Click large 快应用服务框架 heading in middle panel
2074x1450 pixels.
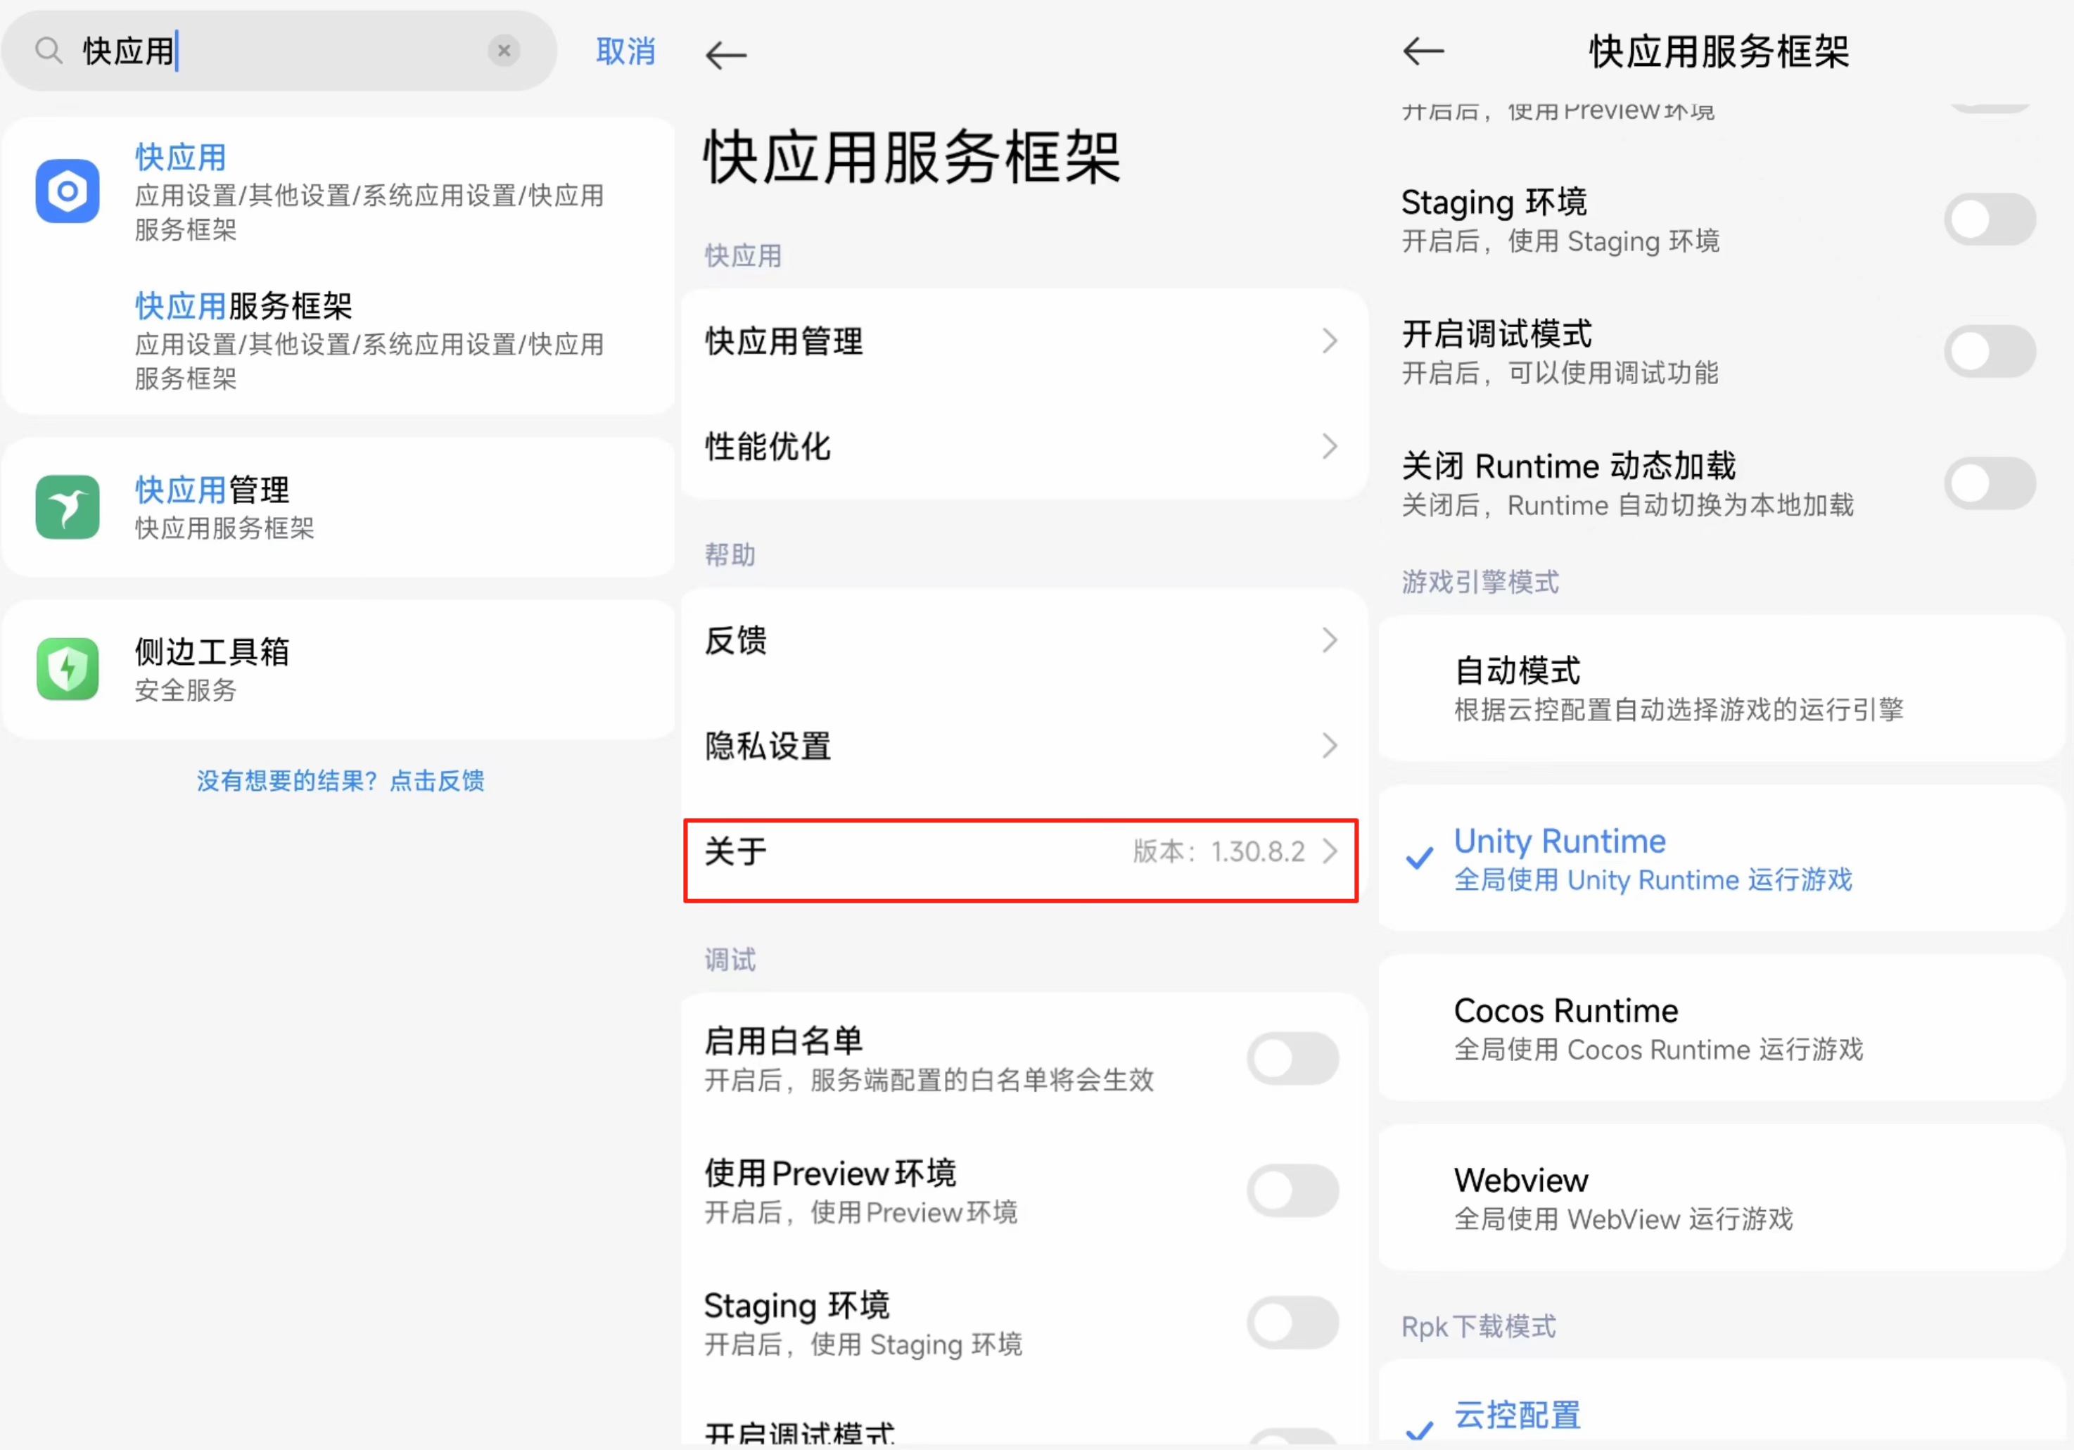tap(912, 157)
